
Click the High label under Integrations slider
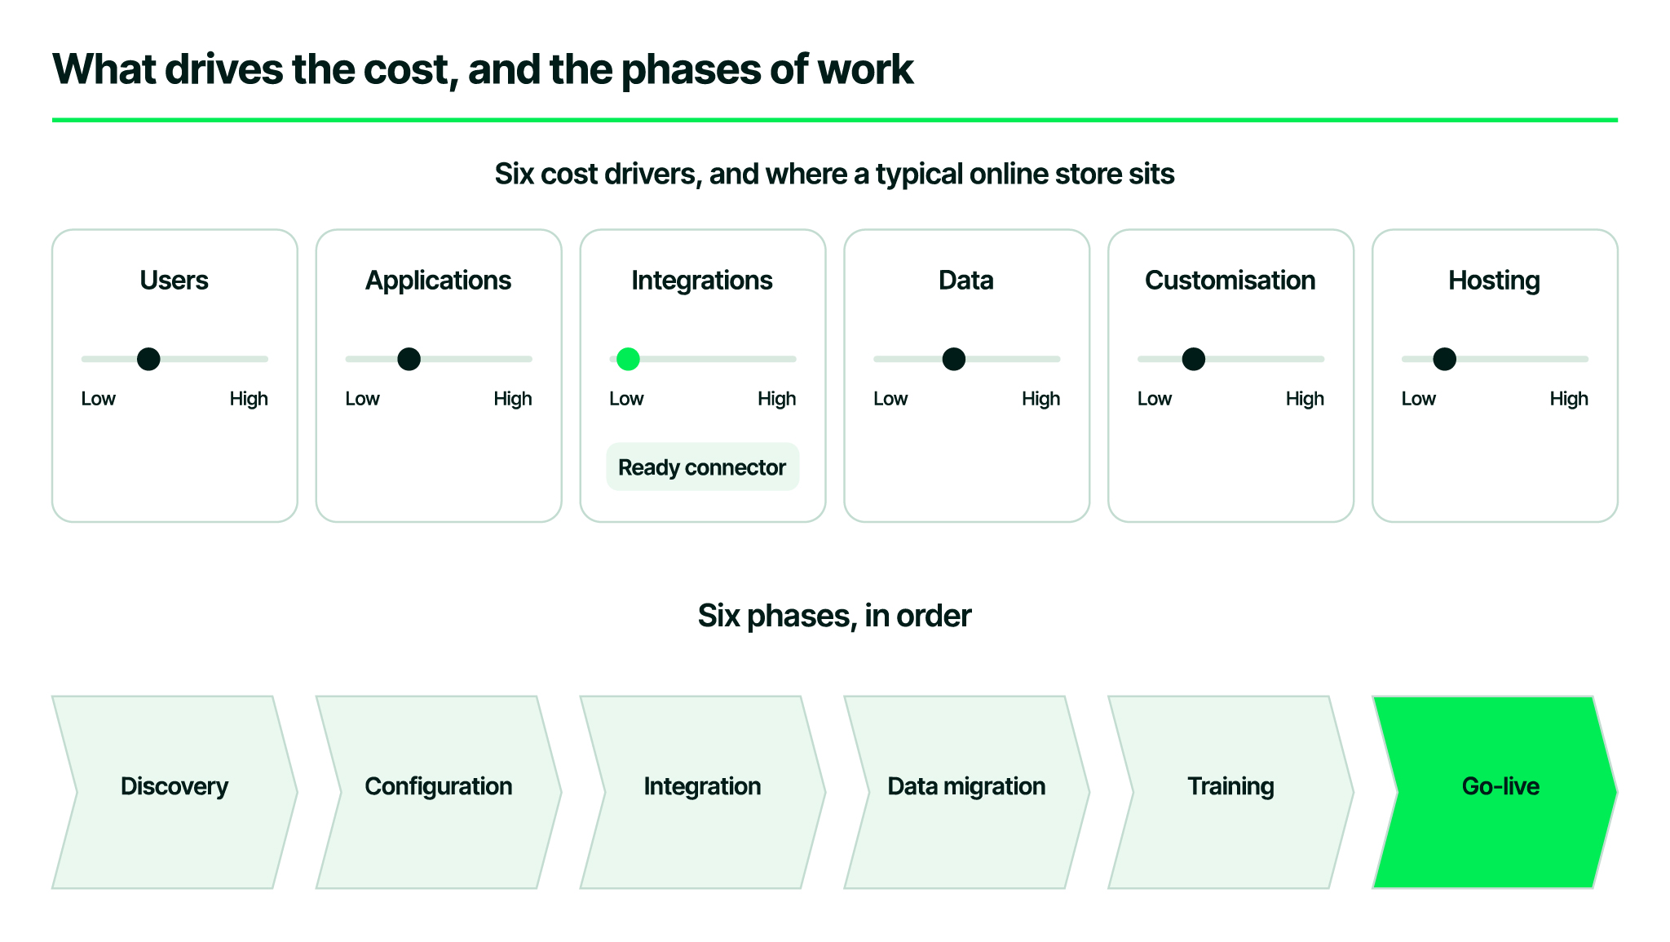[777, 399]
